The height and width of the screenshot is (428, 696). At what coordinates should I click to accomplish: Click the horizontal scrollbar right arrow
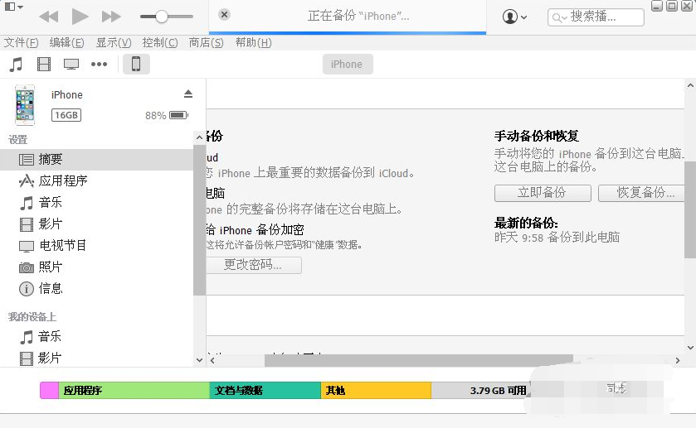click(x=678, y=361)
